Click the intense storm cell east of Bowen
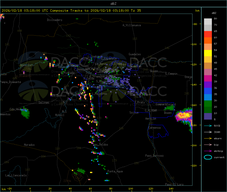This screenshot has width=227, height=192. [184, 115]
